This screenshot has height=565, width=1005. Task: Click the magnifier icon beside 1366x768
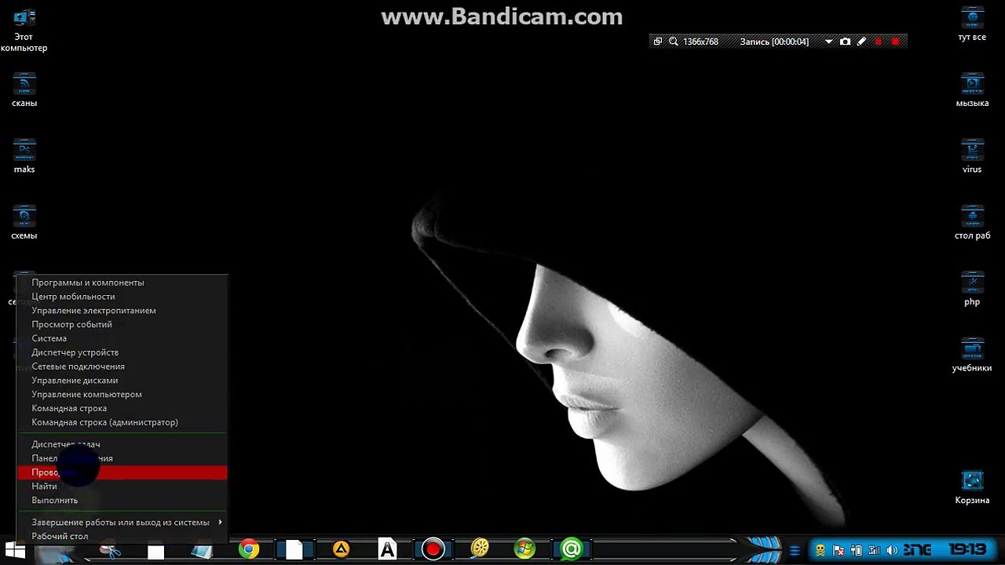click(673, 42)
